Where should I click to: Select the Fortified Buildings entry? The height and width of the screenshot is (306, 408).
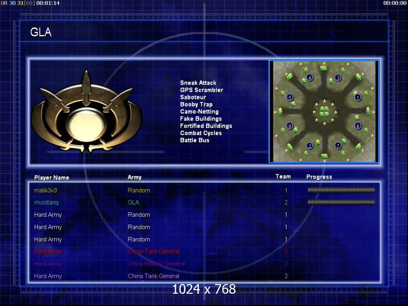[x=206, y=126]
